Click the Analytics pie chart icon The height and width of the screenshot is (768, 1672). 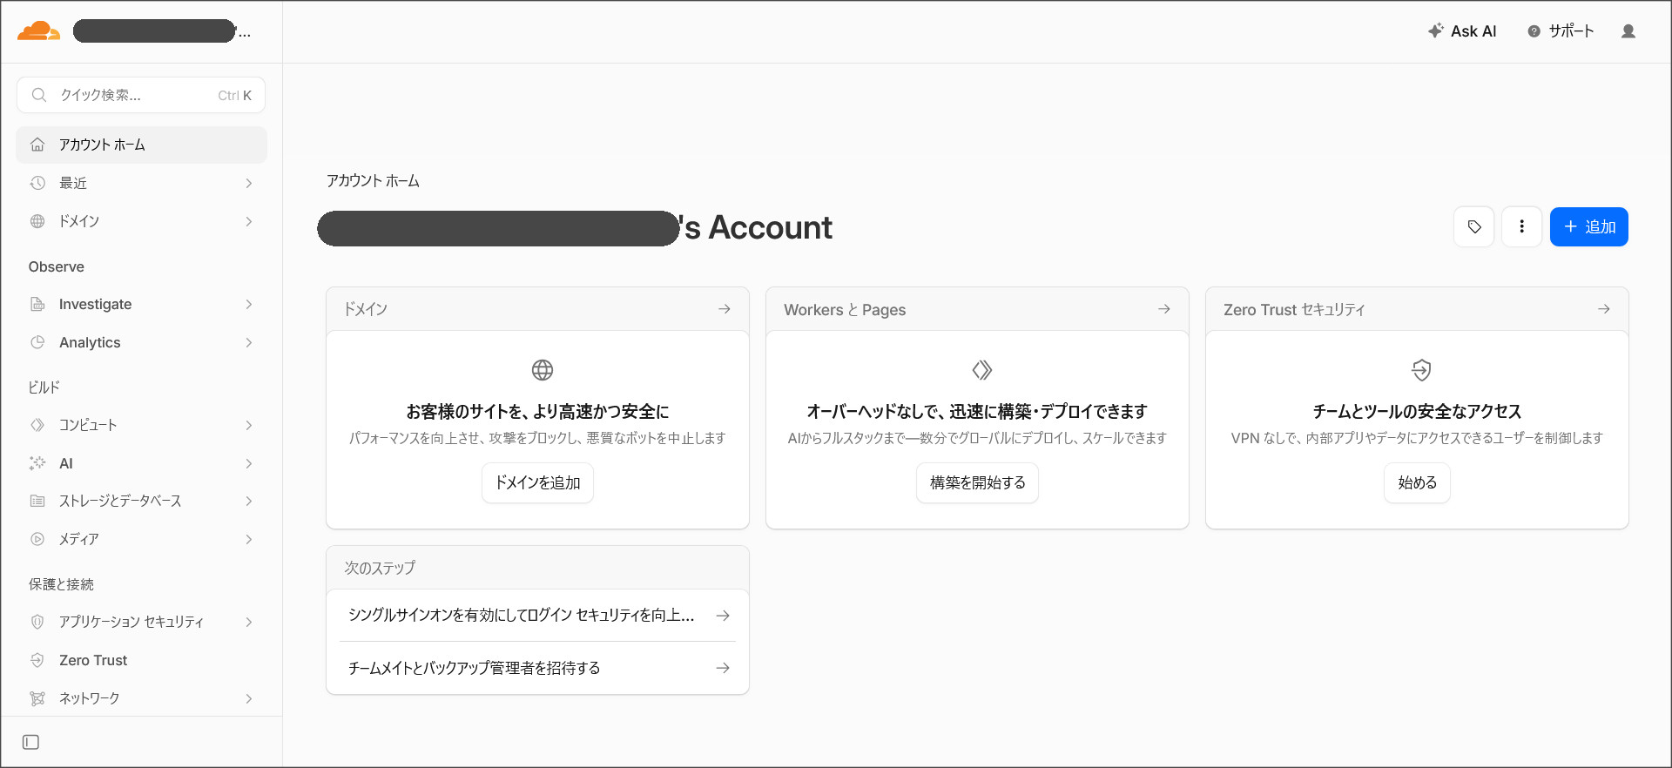point(37,342)
